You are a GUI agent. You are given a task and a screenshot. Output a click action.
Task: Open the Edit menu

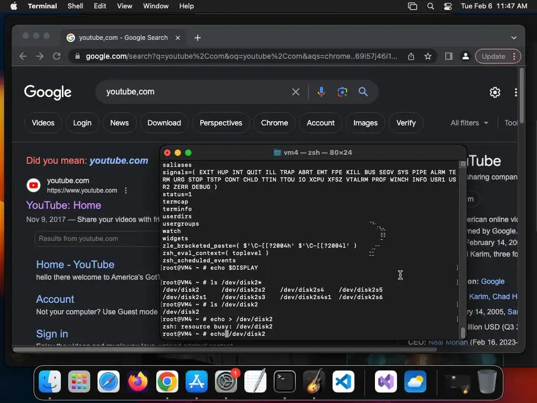click(x=100, y=6)
